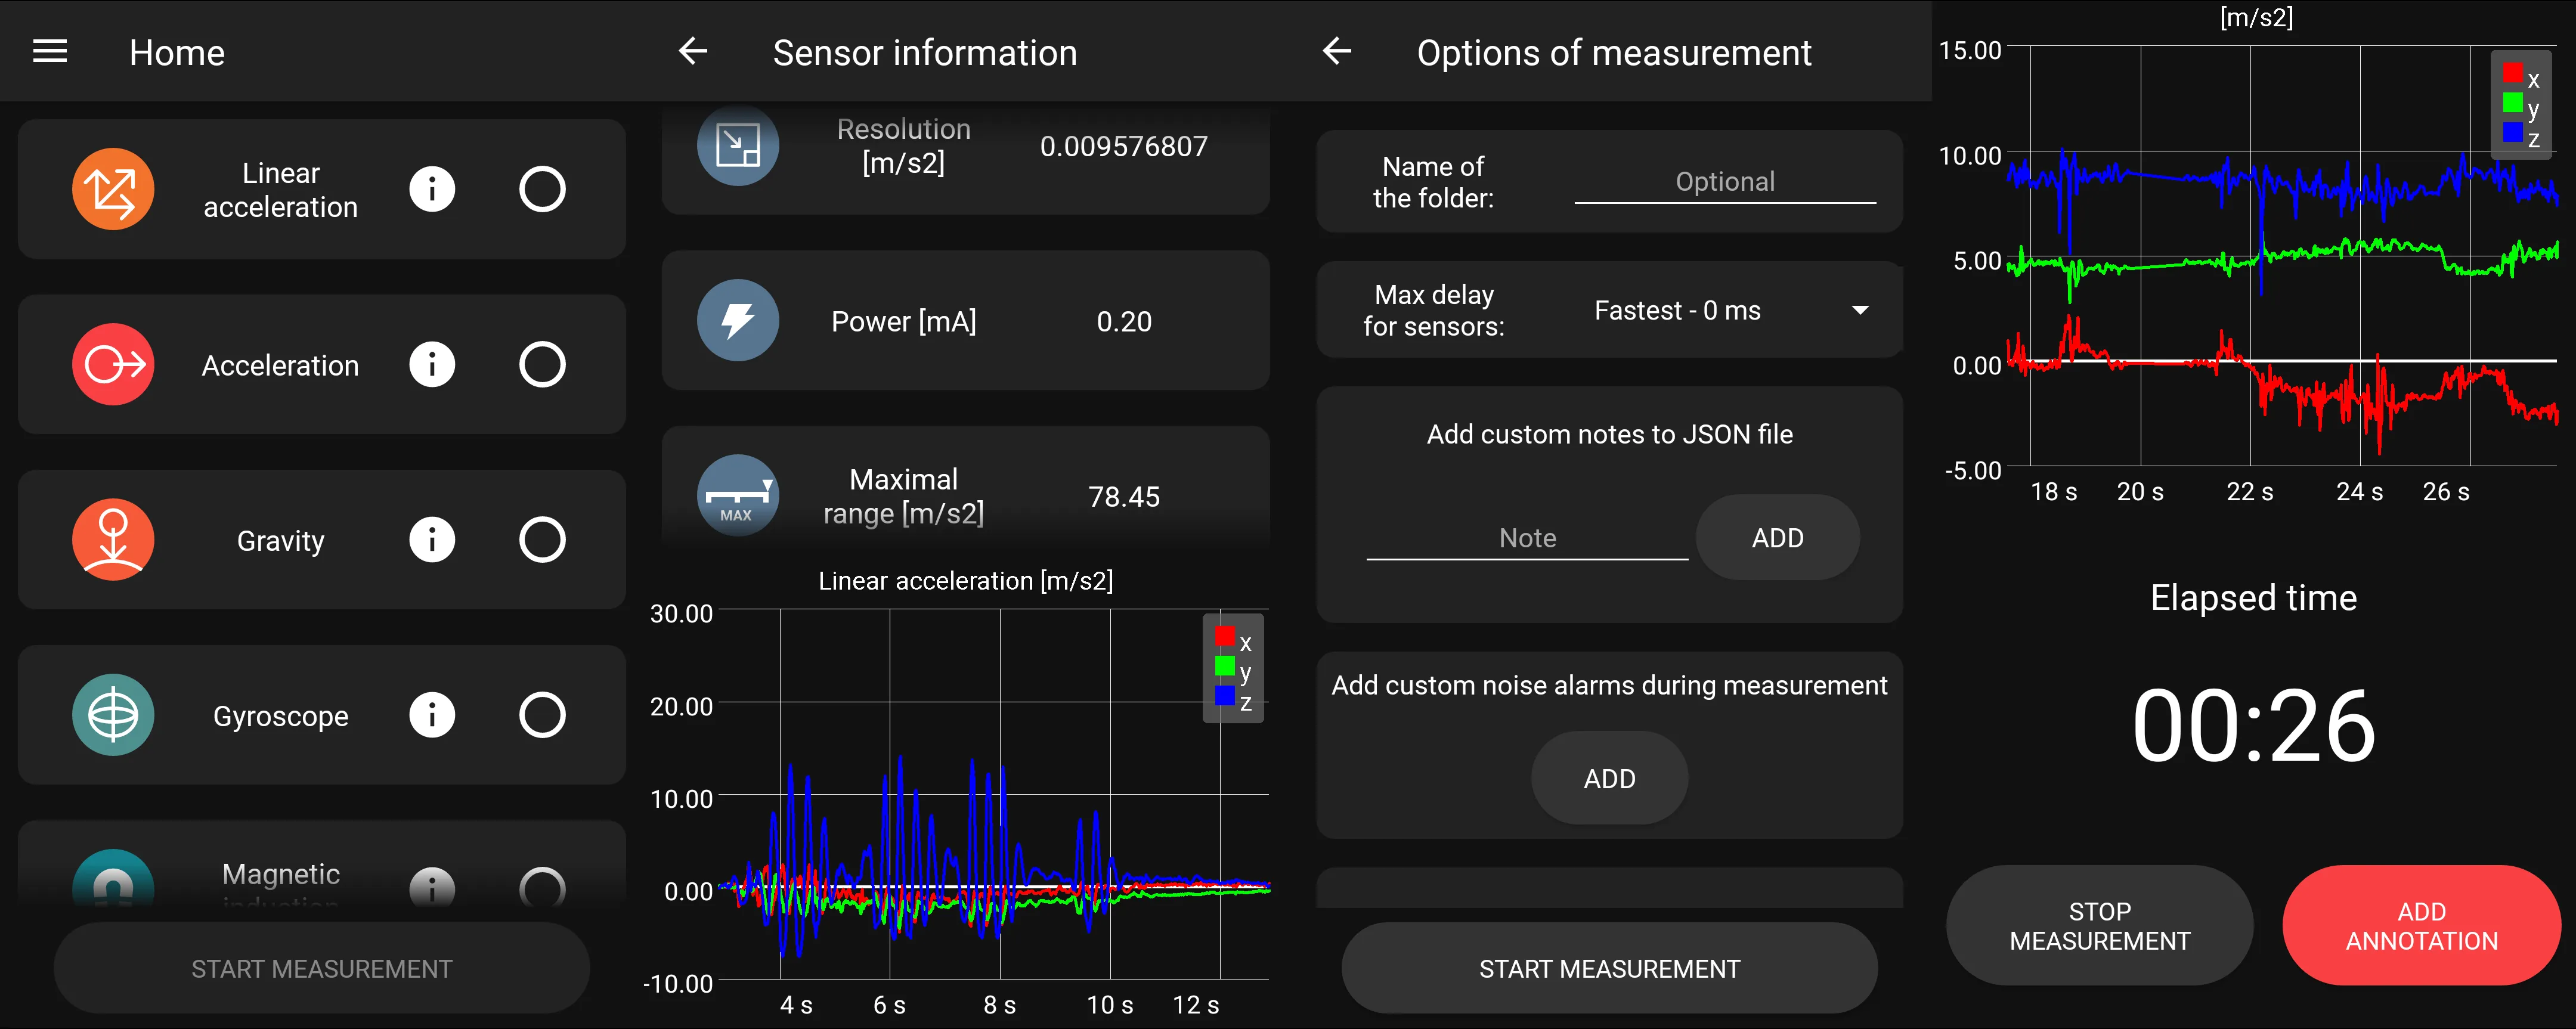Click ADD next to the Note field
Screen dimensions: 2576x1029
[x=1777, y=538]
